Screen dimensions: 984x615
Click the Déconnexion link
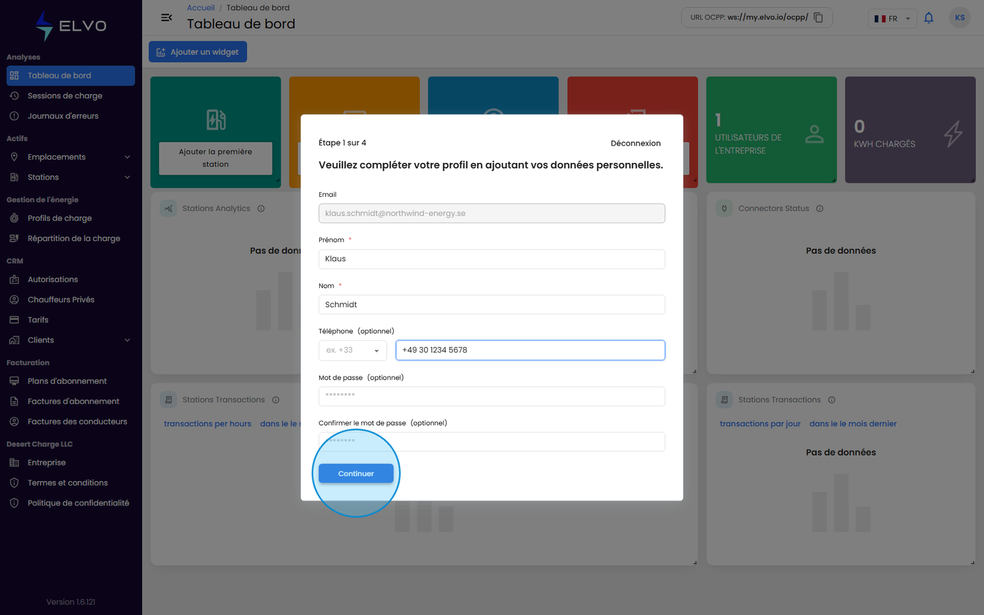(635, 143)
